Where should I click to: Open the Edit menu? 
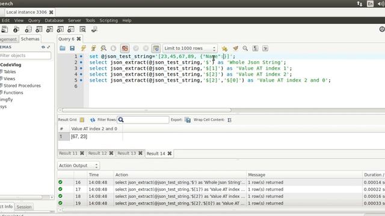click(5, 20)
